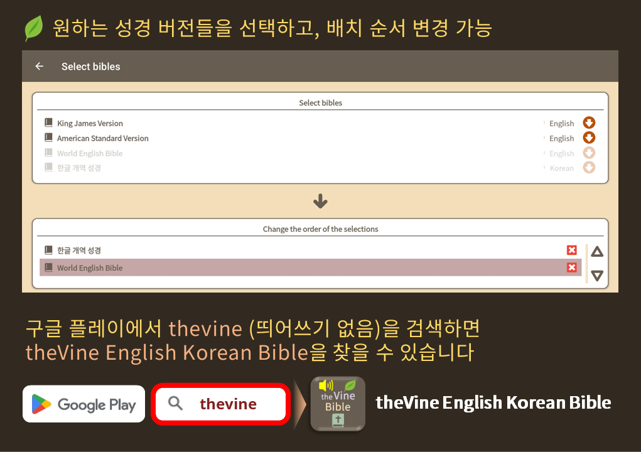
Task: Add American Standard Version with its download arrow
Action: point(589,137)
